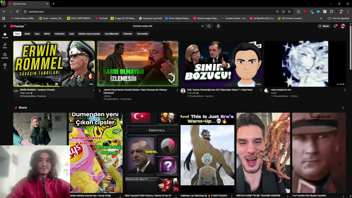Open the browser apps grid shortcut
352x198 pixels.
point(4,18)
